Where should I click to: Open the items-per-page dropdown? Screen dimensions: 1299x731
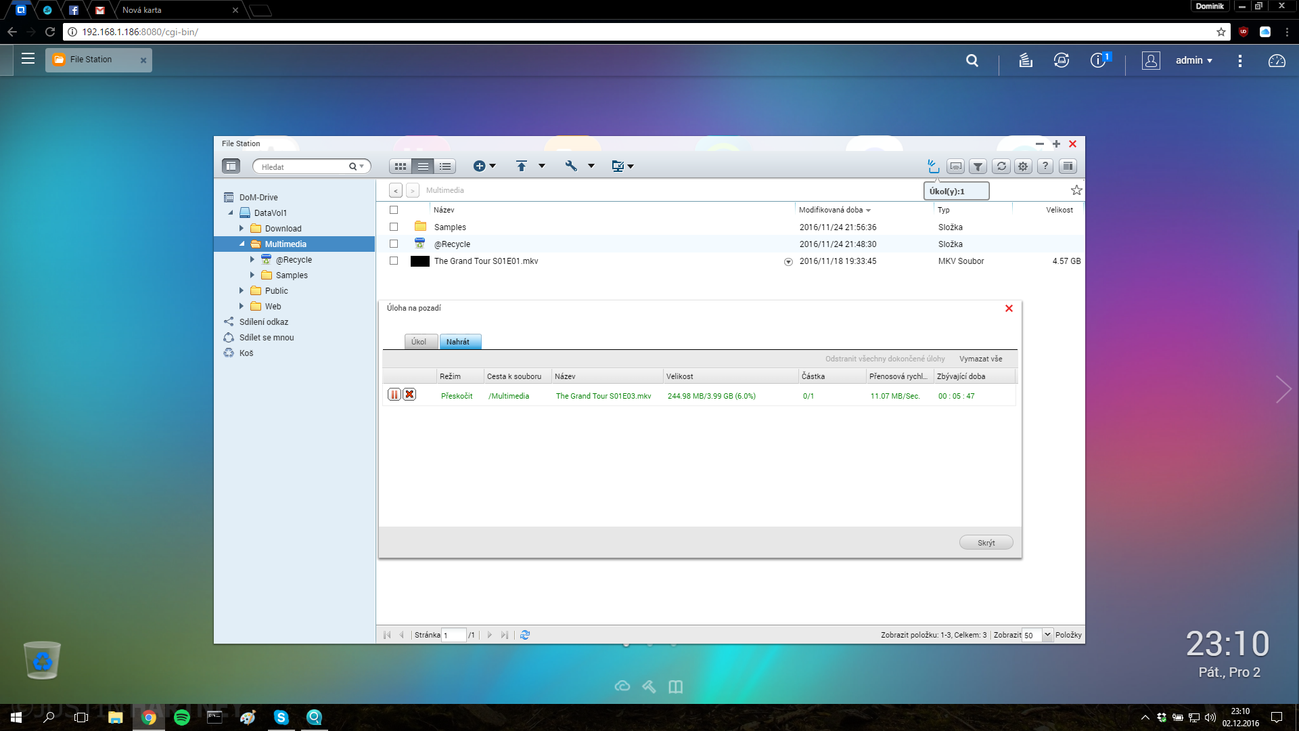(x=1047, y=635)
